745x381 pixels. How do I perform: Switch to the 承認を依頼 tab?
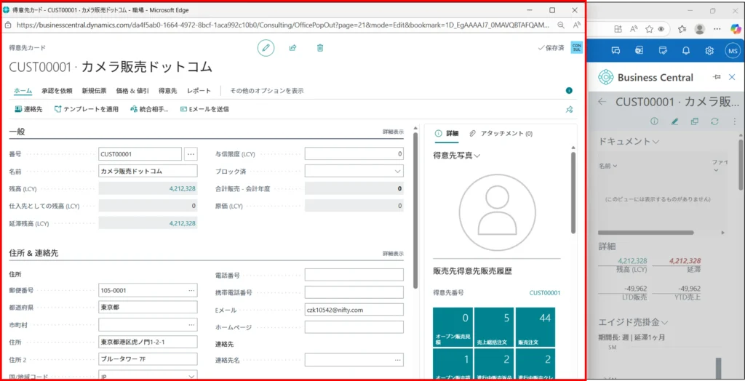tap(57, 91)
